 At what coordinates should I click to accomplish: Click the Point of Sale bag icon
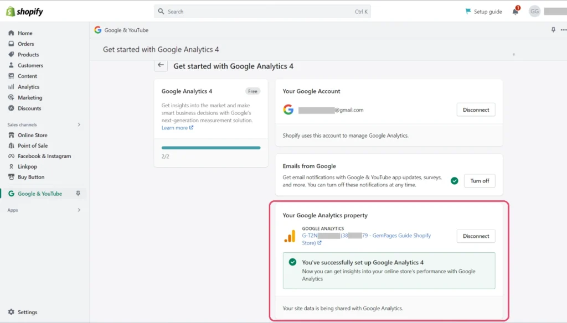click(11, 145)
